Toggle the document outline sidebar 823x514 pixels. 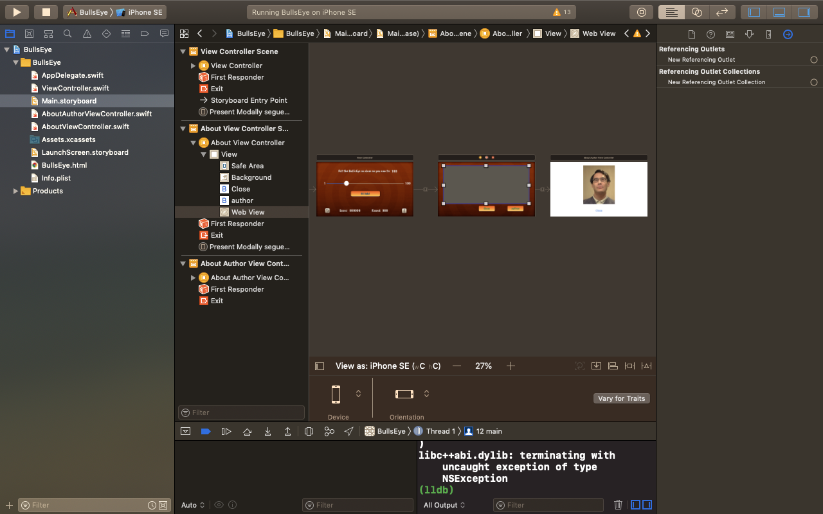pyautogui.click(x=320, y=366)
